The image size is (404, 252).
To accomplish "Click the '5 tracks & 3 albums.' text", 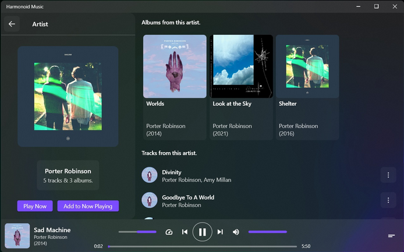I will 68,180.
